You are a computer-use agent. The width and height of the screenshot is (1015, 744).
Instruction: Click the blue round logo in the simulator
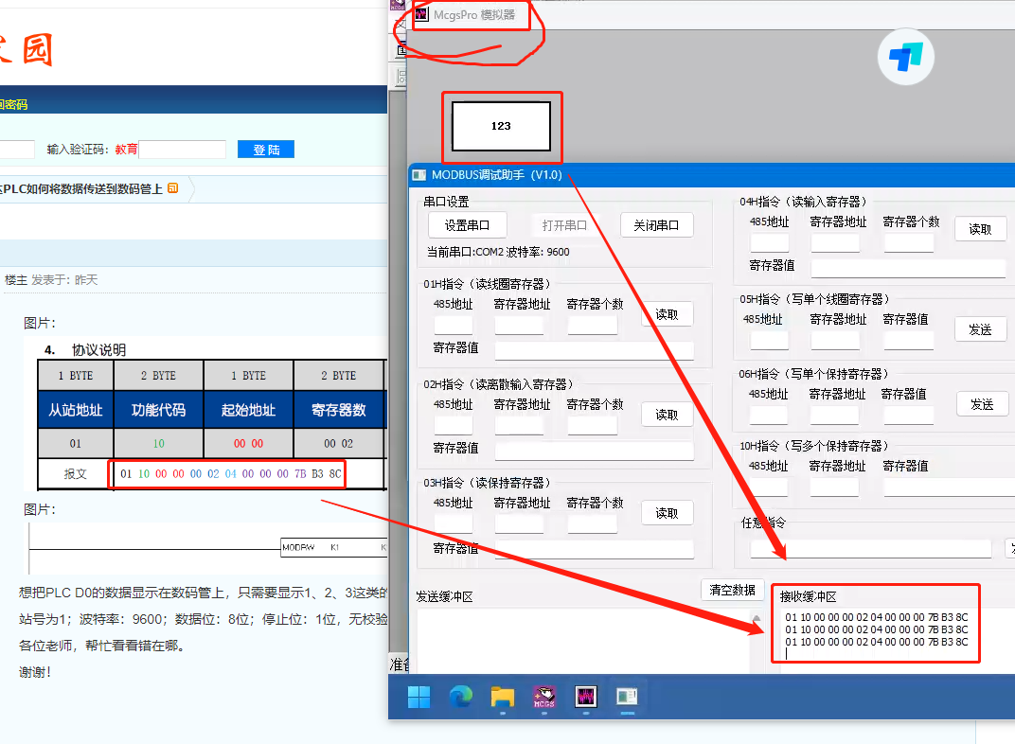tap(906, 57)
